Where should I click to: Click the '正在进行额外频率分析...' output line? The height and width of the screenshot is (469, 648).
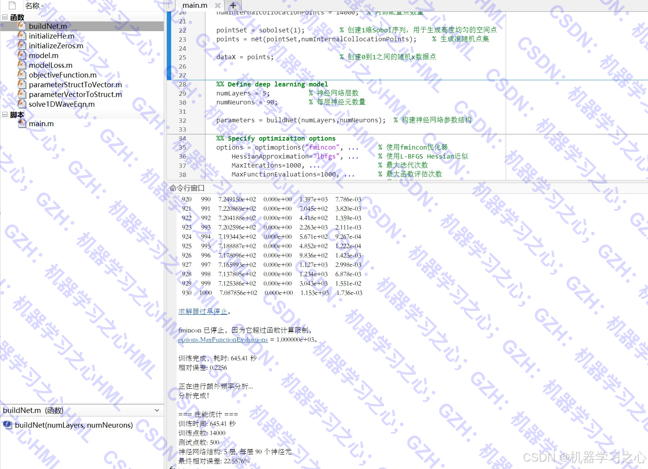216,386
